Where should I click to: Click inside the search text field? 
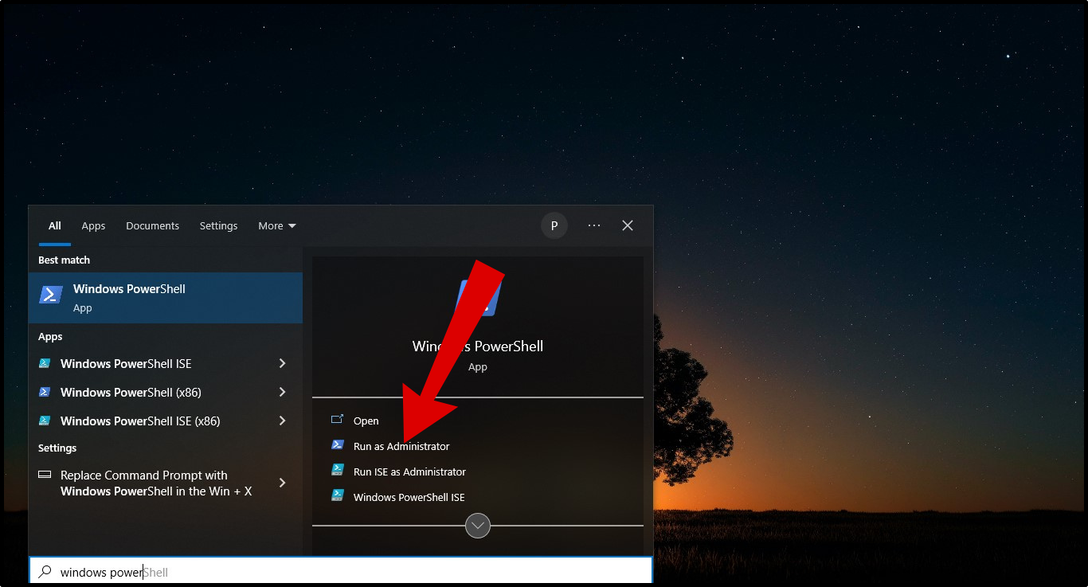pos(341,572)
